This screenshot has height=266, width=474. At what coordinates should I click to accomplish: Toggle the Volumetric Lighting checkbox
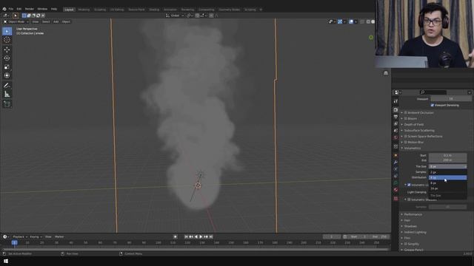(409, 185)
